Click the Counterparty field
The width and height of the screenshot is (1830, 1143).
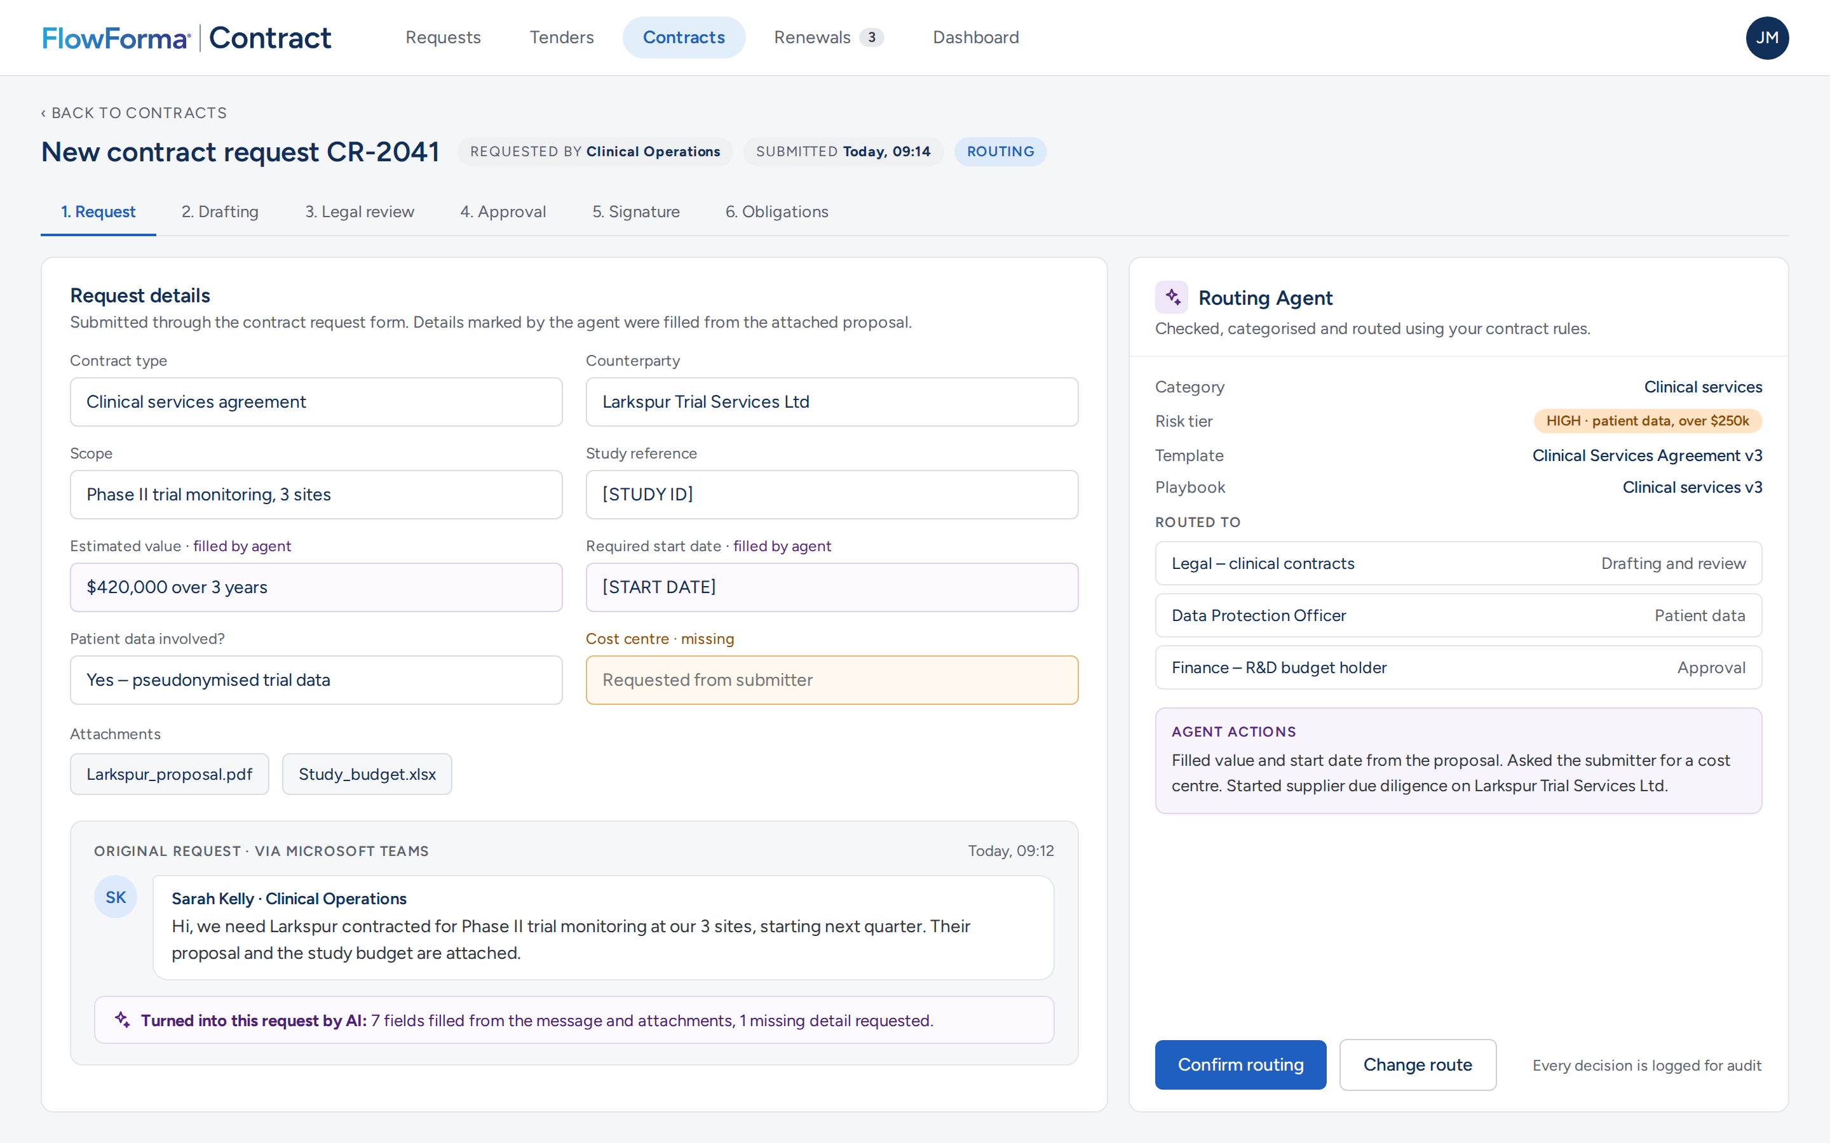(x=832, y=401)
